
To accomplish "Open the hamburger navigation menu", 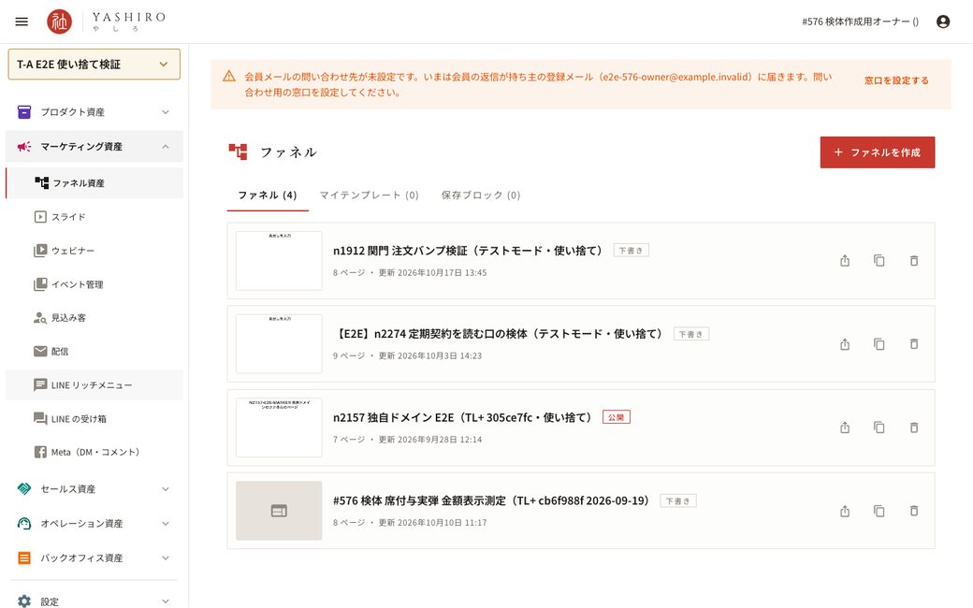I will pos(22,22).
